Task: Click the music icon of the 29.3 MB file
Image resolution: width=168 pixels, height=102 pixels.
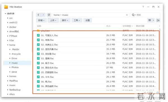Action: point(38,82)
